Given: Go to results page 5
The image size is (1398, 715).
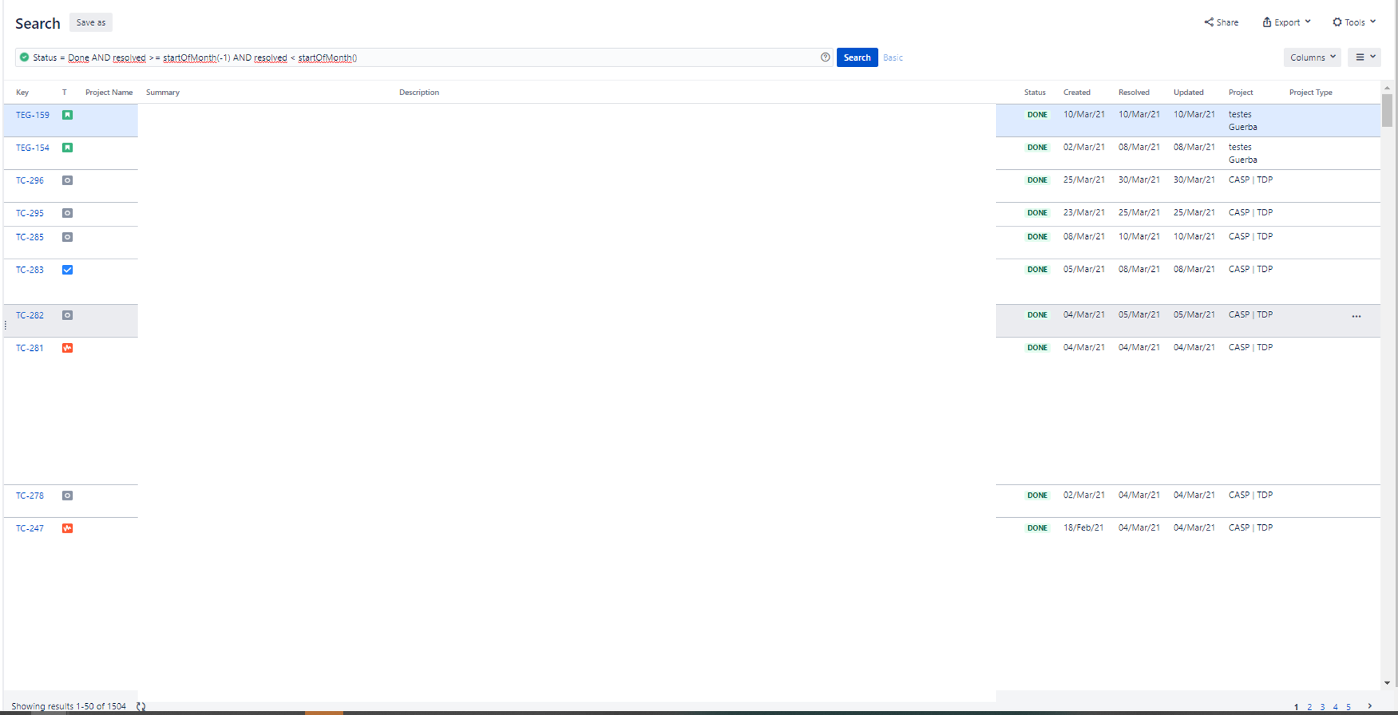Looking at the screenshot, I should point(1348,707).
